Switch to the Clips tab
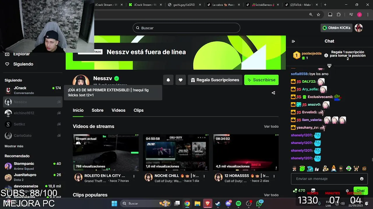Image resolution: width=373 pixels, height=209 pixels. click(138, 110)
